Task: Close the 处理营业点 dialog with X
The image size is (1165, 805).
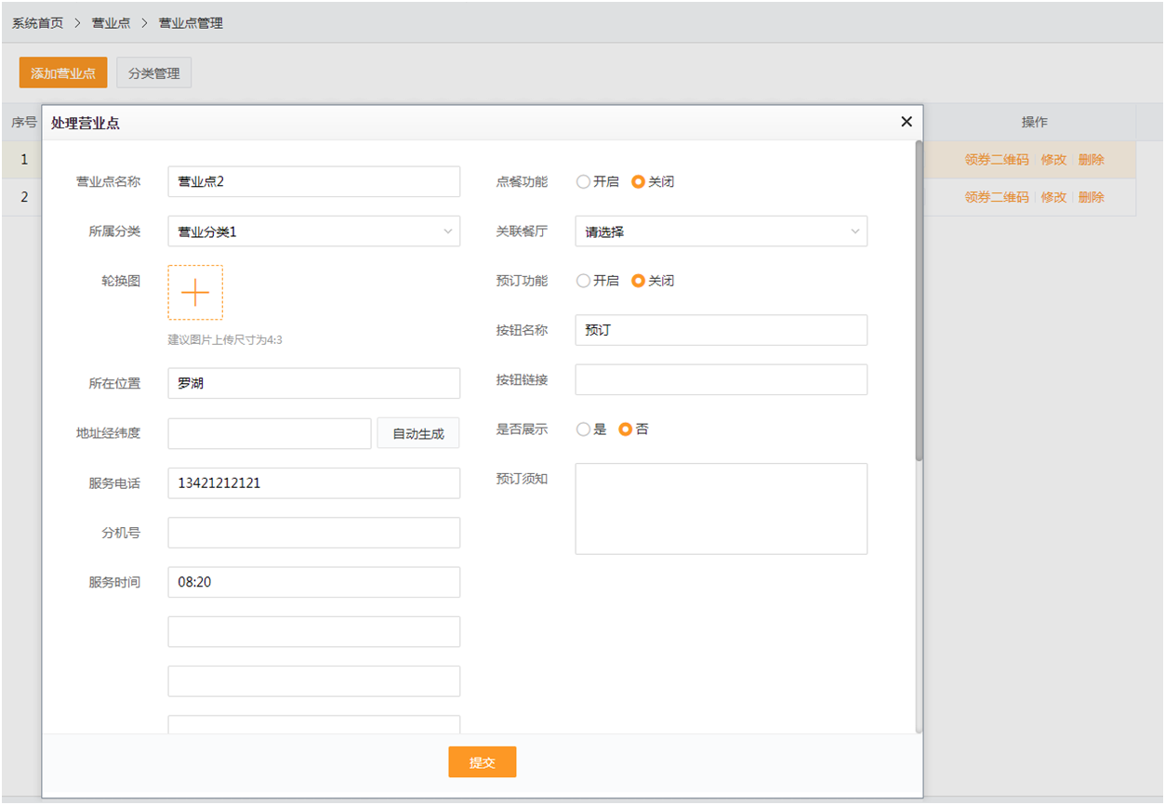Action: [907, 122]
